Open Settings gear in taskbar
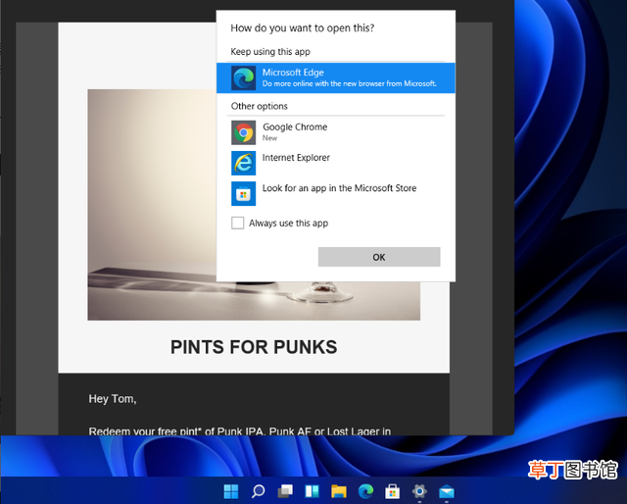 coord(419,491)
